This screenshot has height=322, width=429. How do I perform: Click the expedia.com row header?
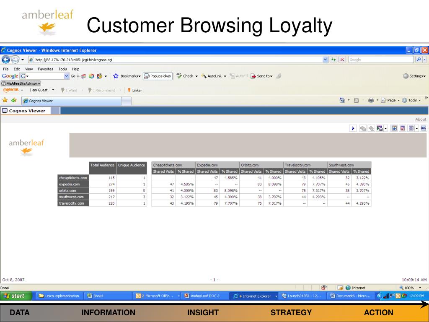point(73,184)
